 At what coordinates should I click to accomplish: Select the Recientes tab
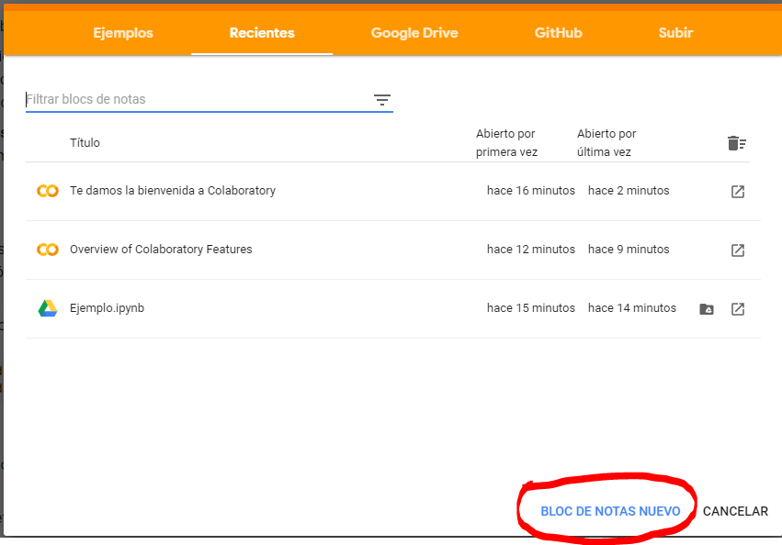tap(262, 33)
